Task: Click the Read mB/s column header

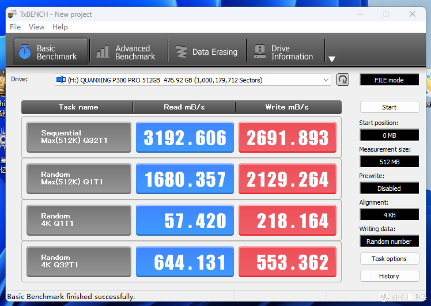Action: click(184, 107)
